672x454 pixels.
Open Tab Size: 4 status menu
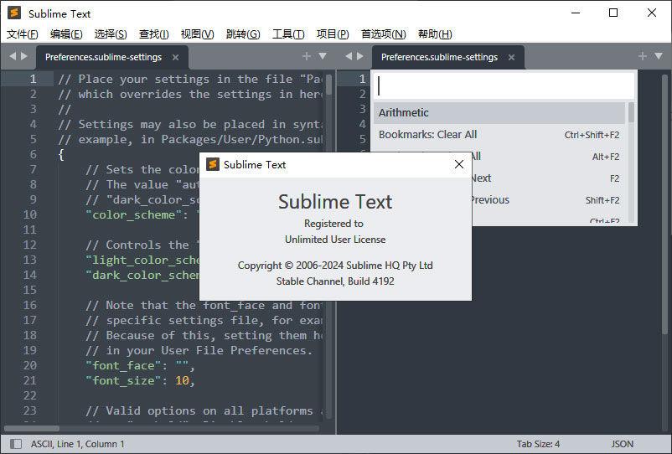click(538, 444)
